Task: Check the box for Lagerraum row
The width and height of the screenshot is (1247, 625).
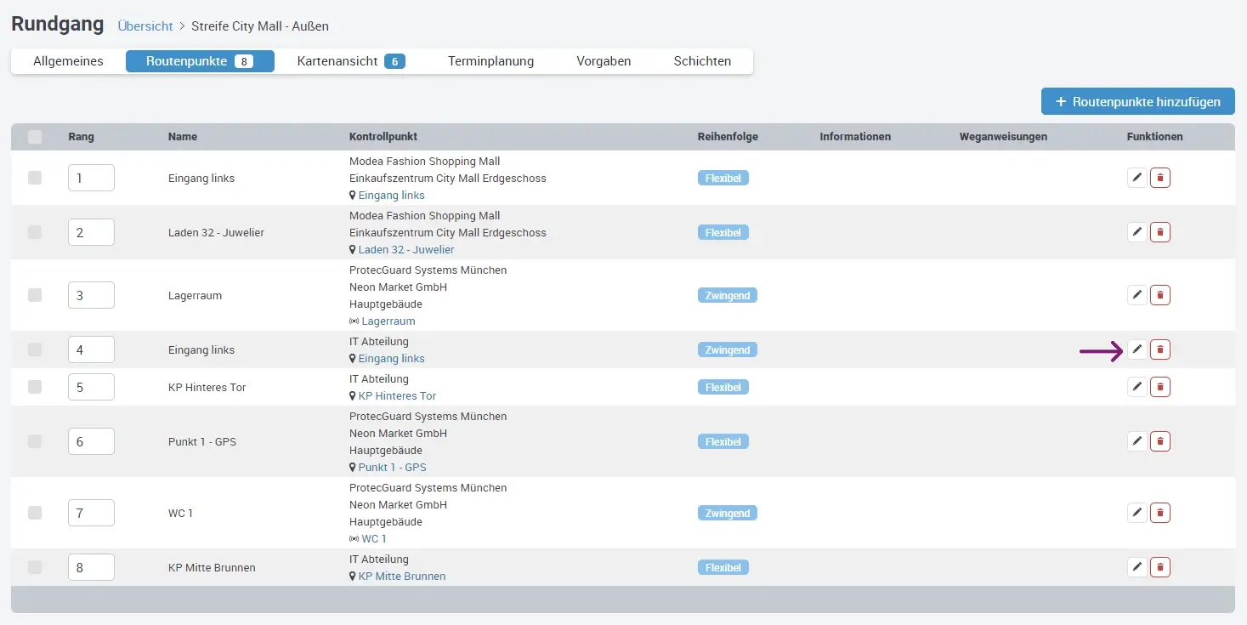Action: [x=35, y=295]
